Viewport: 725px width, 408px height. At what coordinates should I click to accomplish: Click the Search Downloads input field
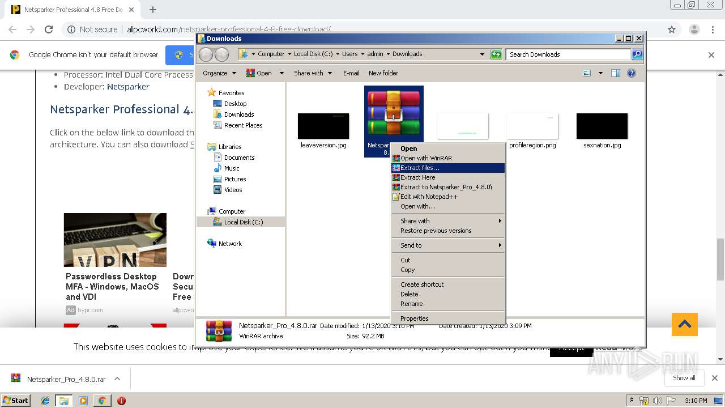[568, 54]
